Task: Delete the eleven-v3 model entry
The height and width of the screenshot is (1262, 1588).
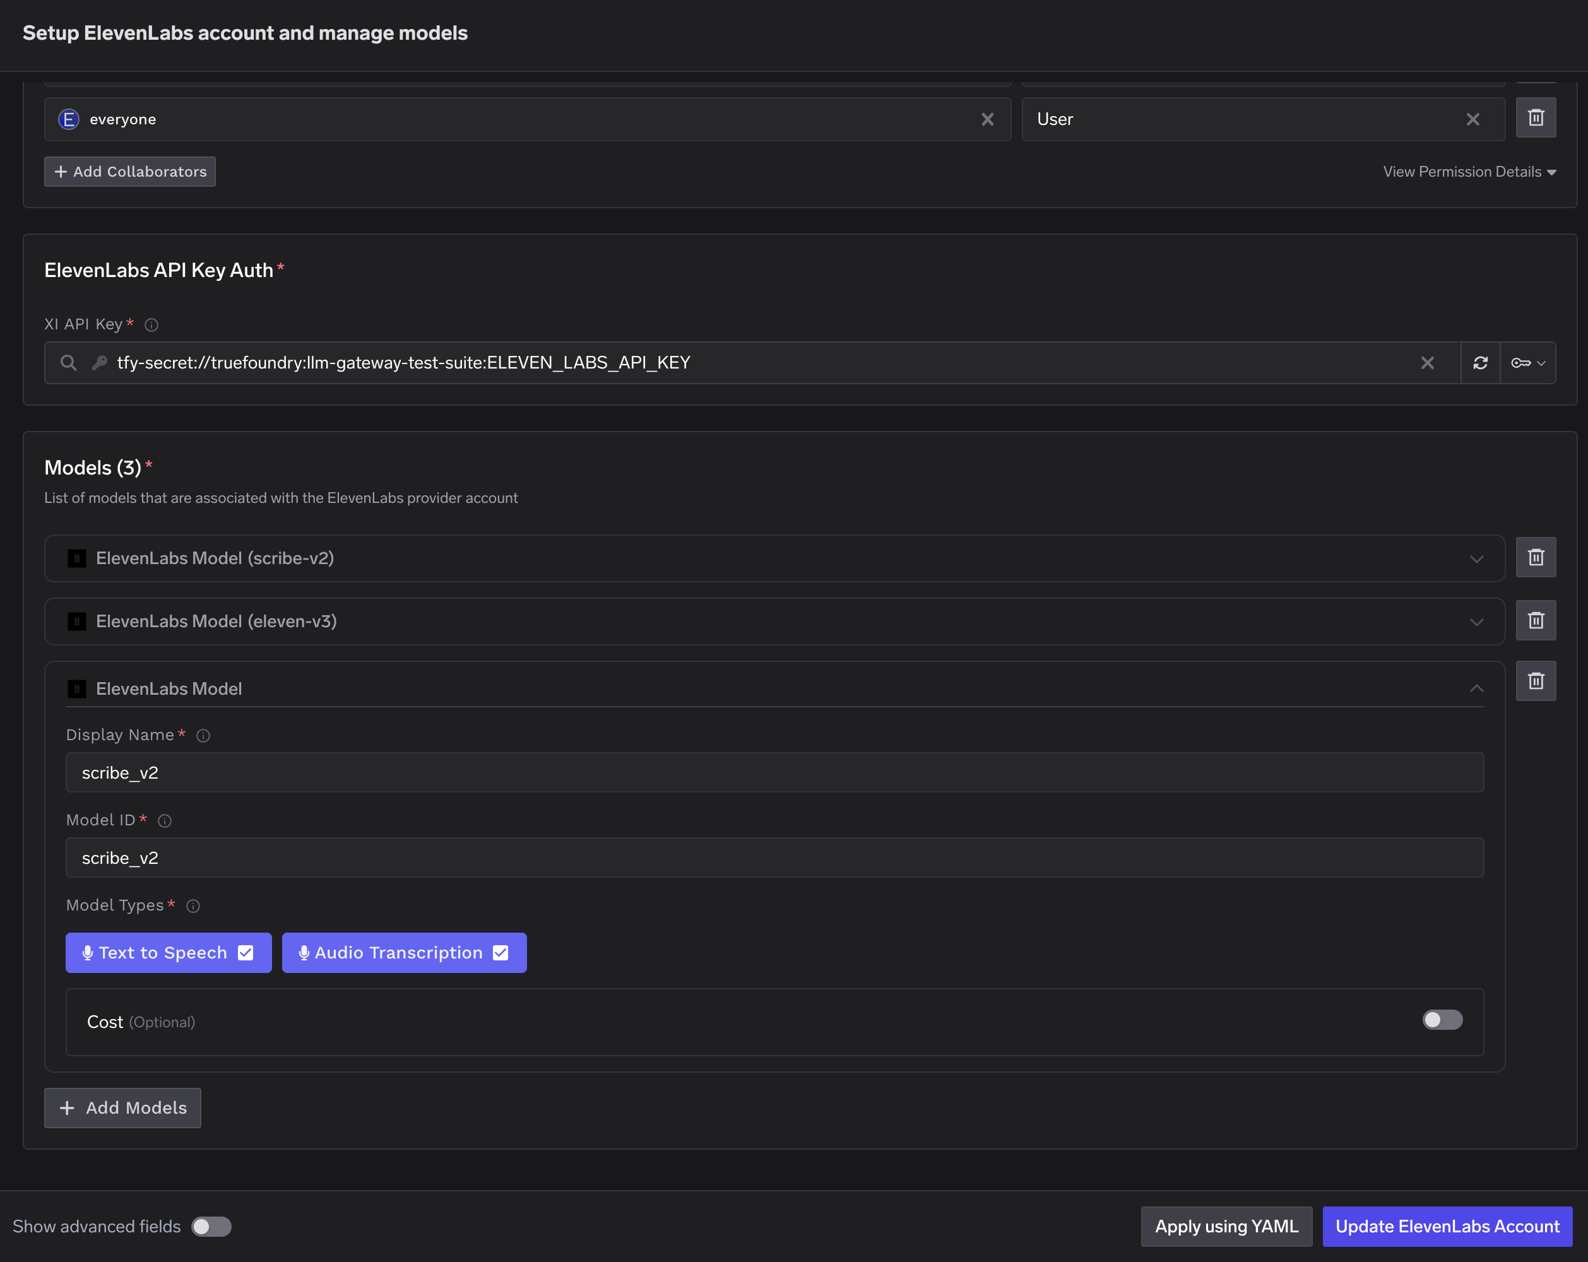Action: pyautogui.click(x=1536, y=621)
